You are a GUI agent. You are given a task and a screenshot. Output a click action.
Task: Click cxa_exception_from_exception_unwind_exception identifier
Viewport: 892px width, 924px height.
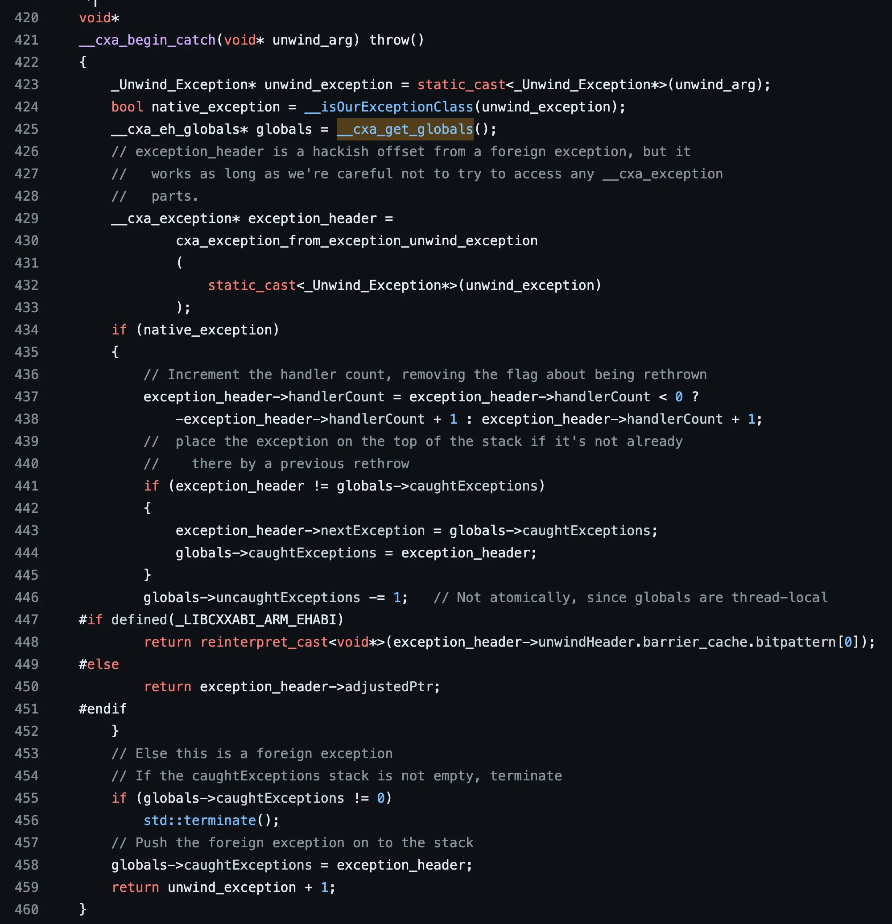pyautogui.click(x=356, y=241)
